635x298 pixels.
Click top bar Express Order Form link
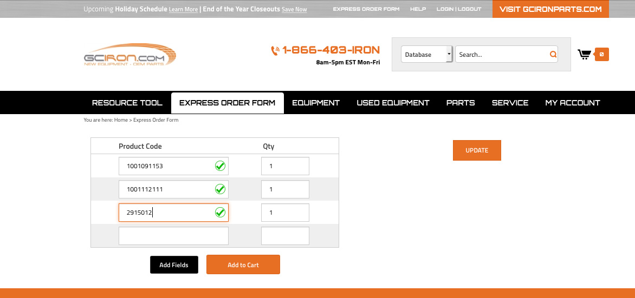[366, 9]
